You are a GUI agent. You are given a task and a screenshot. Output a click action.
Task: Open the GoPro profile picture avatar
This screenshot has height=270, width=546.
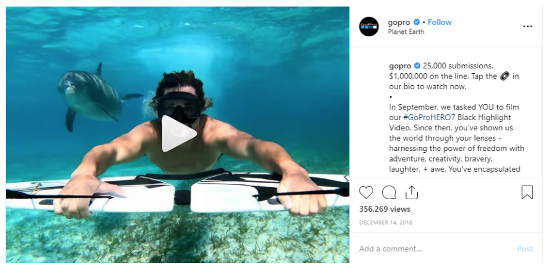tap(369, 26)
